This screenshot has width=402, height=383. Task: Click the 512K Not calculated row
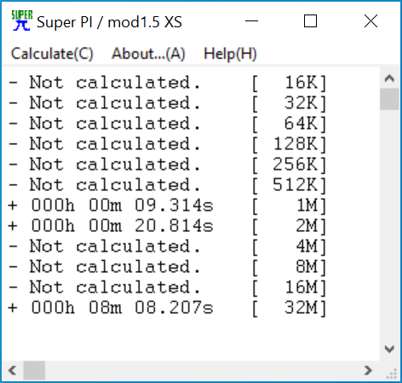point(168,185)
